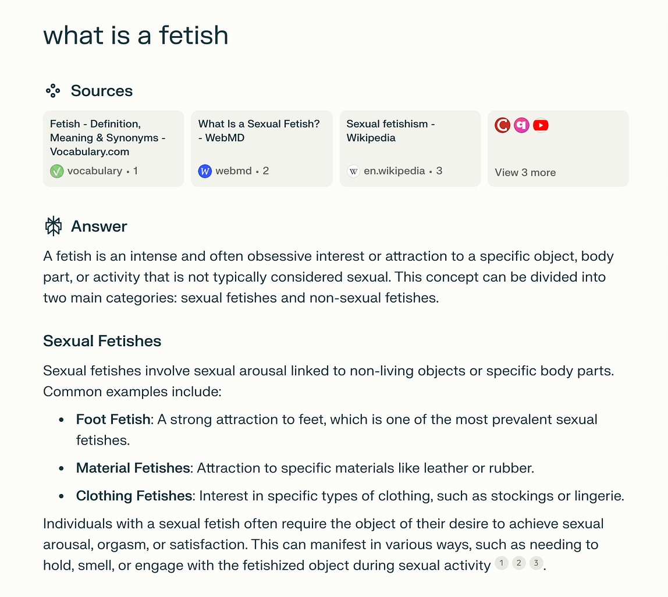
Task: Click the Sources section icon
Action: pos(53,91)
